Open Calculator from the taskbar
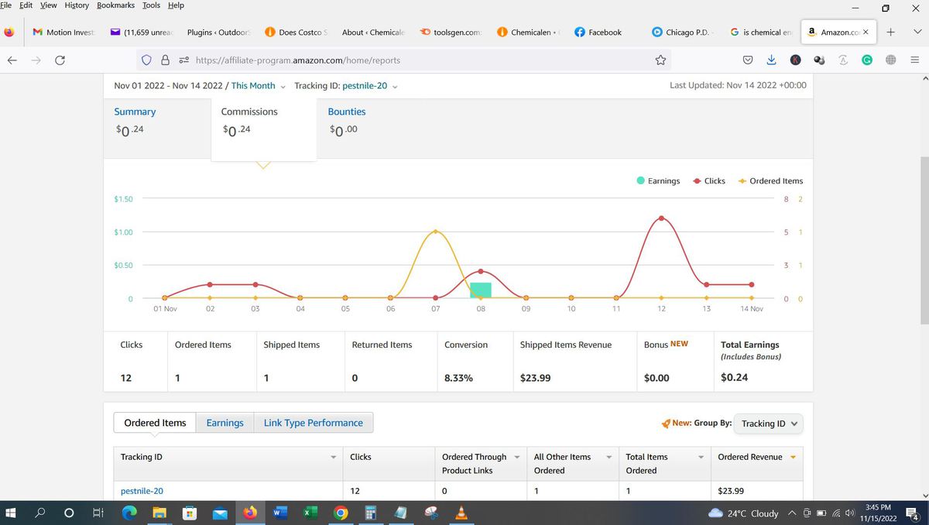Viewport: 929px width, 525px height. tap(371, 513)
